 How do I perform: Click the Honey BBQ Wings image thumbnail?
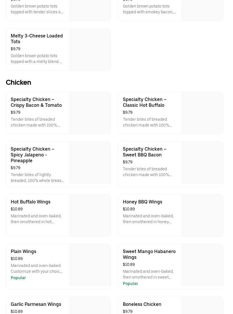tap(202, 215)
